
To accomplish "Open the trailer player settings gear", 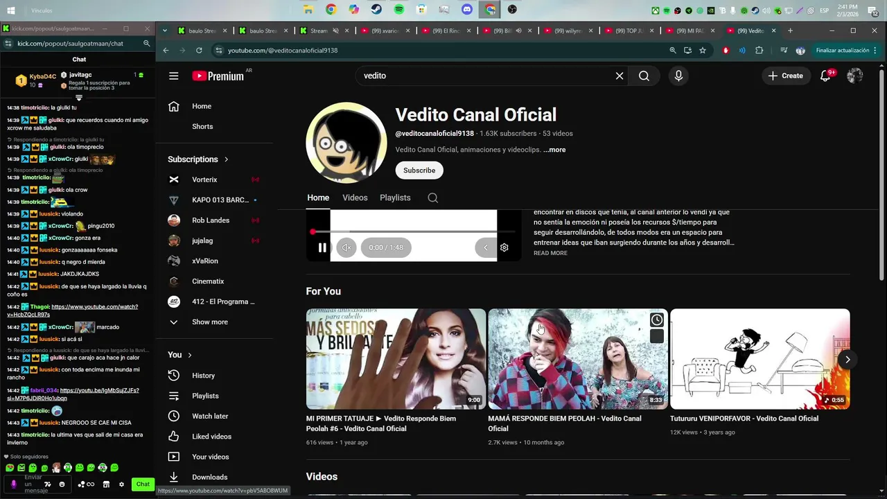I will tap(504, 247).
